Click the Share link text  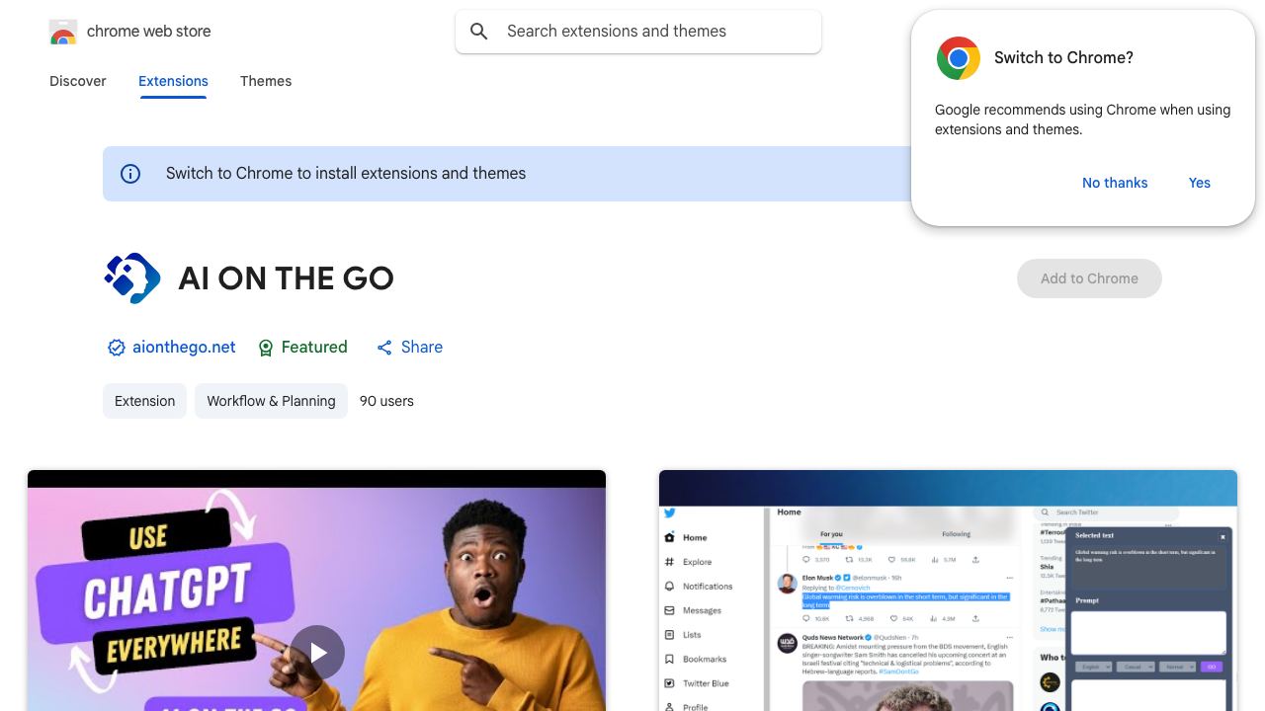(422, 348)
